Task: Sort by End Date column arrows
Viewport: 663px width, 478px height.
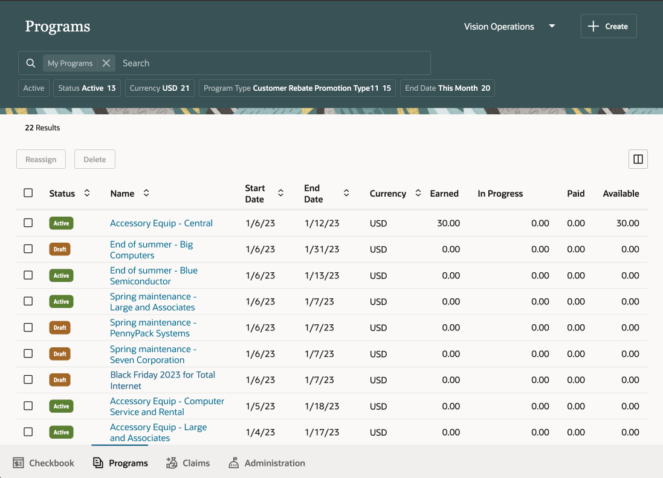Action: point(346,193)
